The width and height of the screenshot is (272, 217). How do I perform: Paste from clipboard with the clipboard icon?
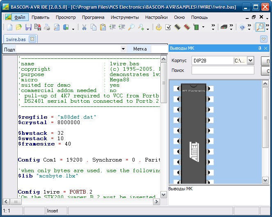click(x=103, y=27)
